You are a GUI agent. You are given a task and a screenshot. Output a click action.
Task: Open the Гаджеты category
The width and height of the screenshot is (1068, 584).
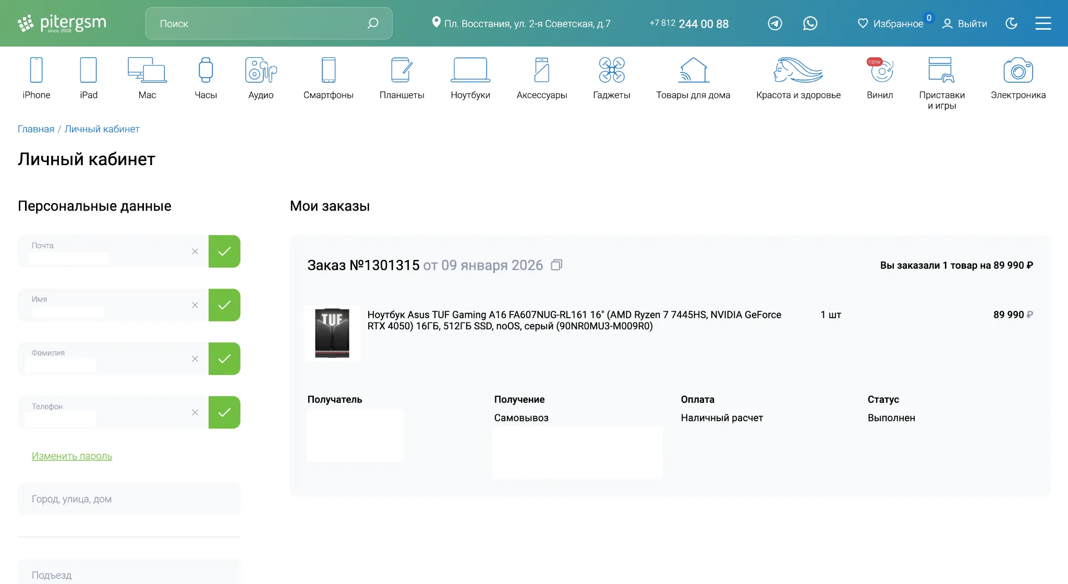pyautogui.click(x=612, y=78)
